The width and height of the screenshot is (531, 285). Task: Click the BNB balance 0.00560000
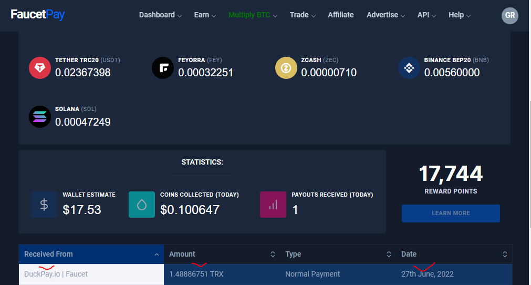click(452, 73)
